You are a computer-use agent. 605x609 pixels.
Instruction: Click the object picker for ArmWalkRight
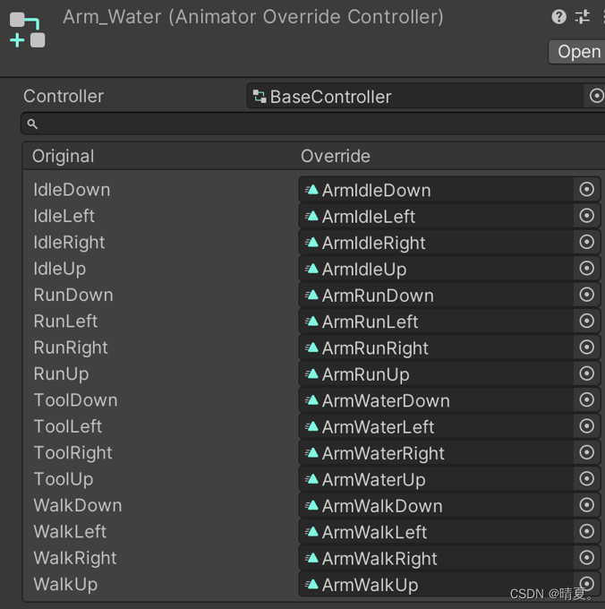[587, 557]
